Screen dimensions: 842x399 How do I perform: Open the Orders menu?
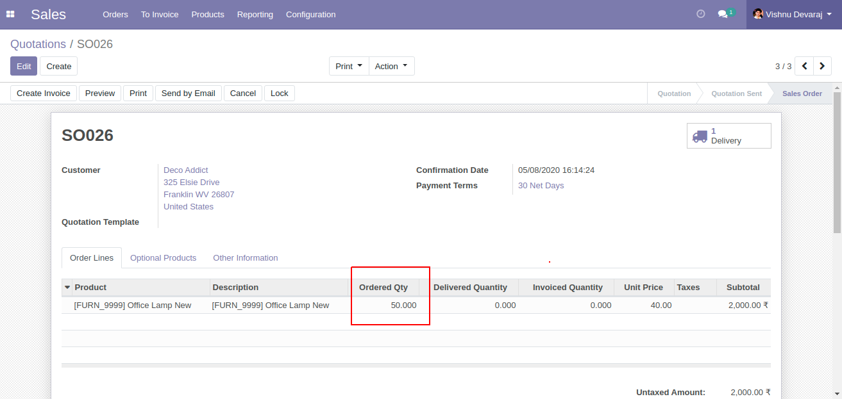click(115, 14)
